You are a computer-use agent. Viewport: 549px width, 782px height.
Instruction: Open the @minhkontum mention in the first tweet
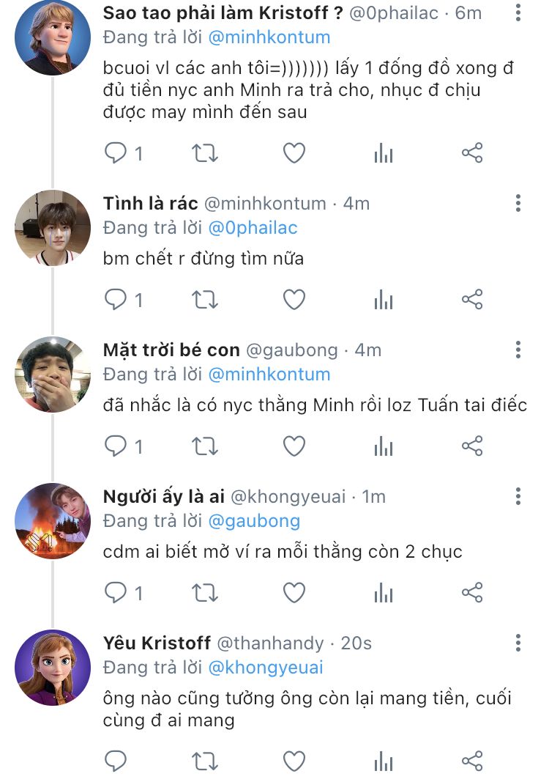coord(269,37)
